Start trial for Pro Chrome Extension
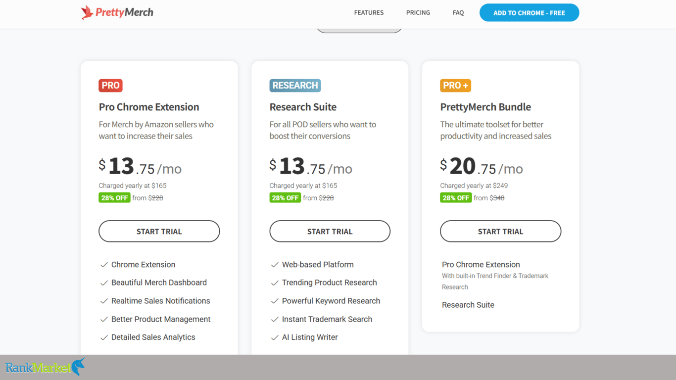Image resolution: width=676 pixels, height=380 pixels. [159, 231]
